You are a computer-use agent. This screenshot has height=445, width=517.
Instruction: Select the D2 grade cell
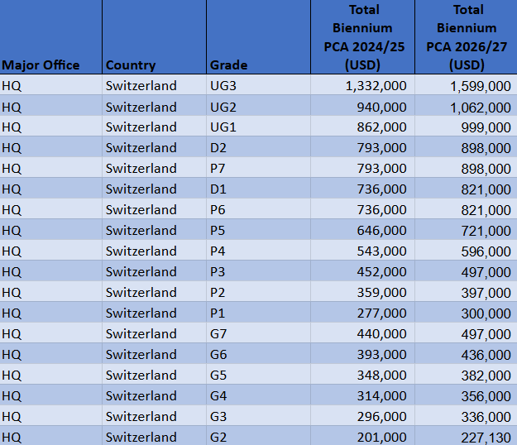pos(218,148)
